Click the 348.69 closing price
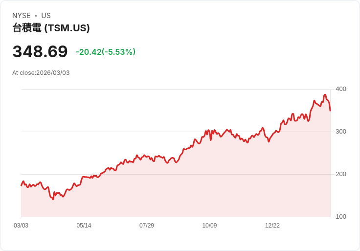The width and height of the screenshot is (360, 251). coord(40,51)
